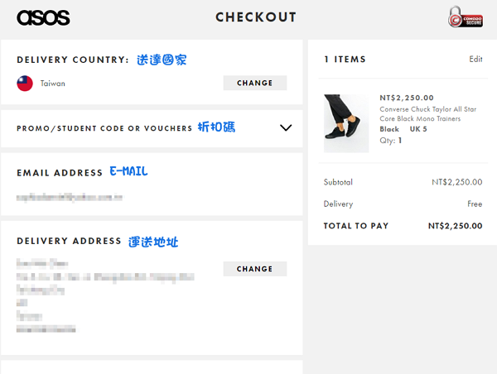Expand Promo/Student Code or Vouchers section
The width and height of the screenshot is (497, 374).
152,128
